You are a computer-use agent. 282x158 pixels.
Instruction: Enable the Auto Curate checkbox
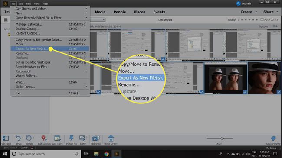pyautogui.click(x=262, y=19)
